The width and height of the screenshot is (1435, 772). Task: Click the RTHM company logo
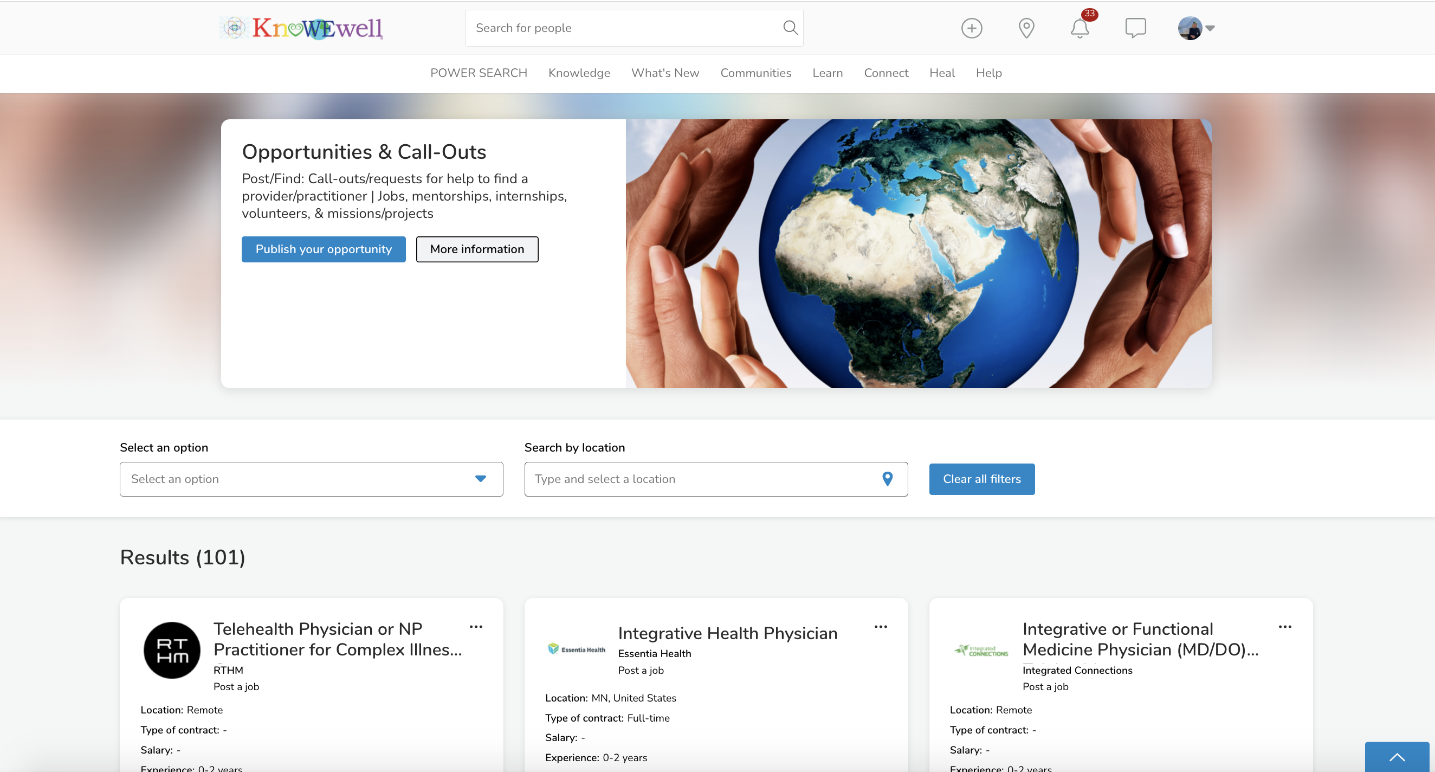pos(172,650)
